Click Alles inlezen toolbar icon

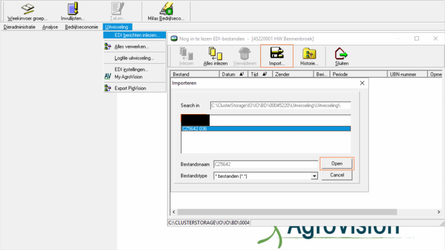pyautogui.click(x=216, y=53)
